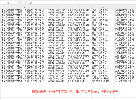Select '以余秋雨的文风撰写' in the 字数字1000字以内 row
The image size is (136, 100).
click(124, 40)
